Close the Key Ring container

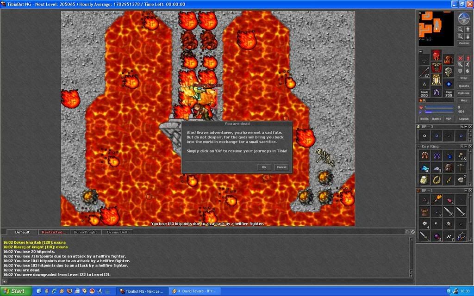point(470,146)
